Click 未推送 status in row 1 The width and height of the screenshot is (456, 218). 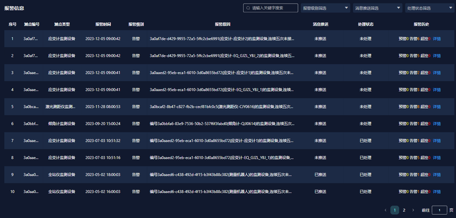click(320, 39)
